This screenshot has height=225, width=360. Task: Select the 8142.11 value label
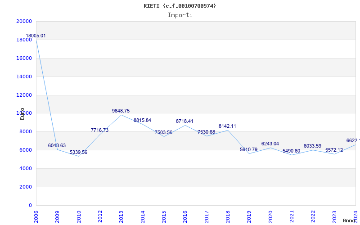(x=227, y=126)
